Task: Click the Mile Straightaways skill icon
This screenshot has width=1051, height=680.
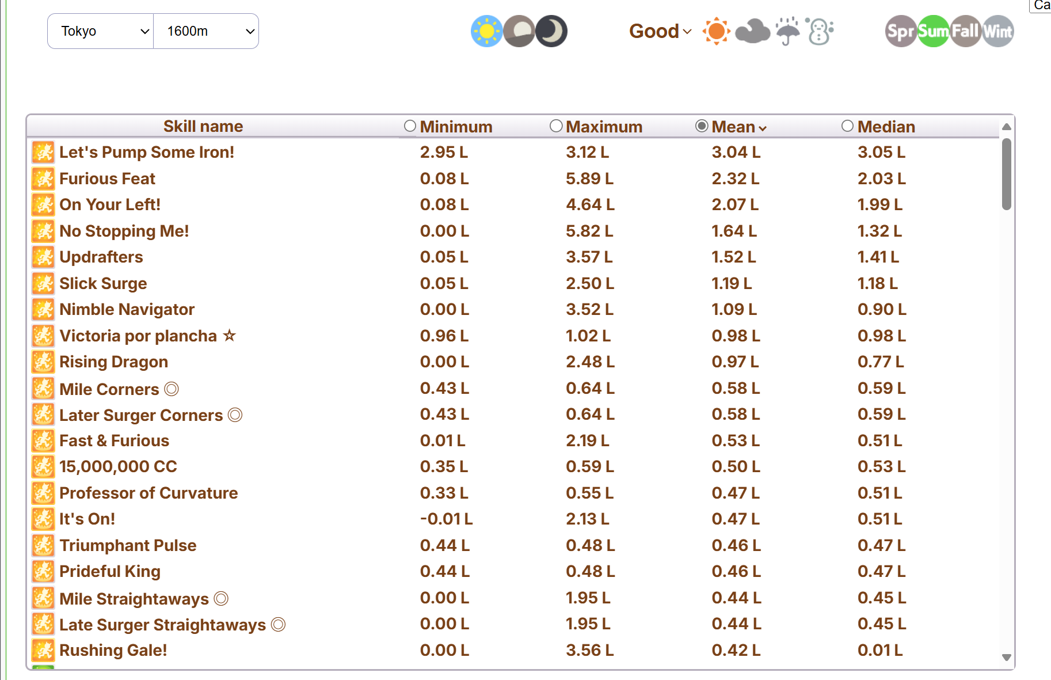Action: coord(43,598)
